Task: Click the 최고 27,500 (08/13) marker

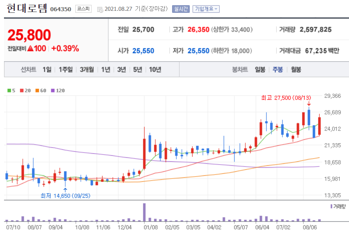Action: 286,98
